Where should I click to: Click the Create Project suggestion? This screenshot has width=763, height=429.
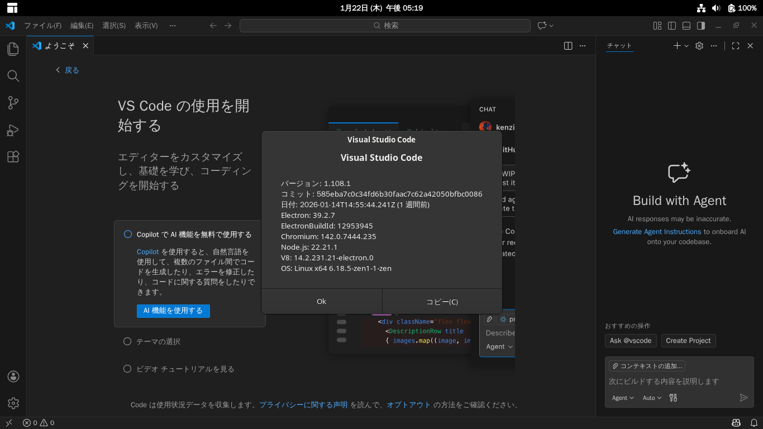[x=688, y=341]
